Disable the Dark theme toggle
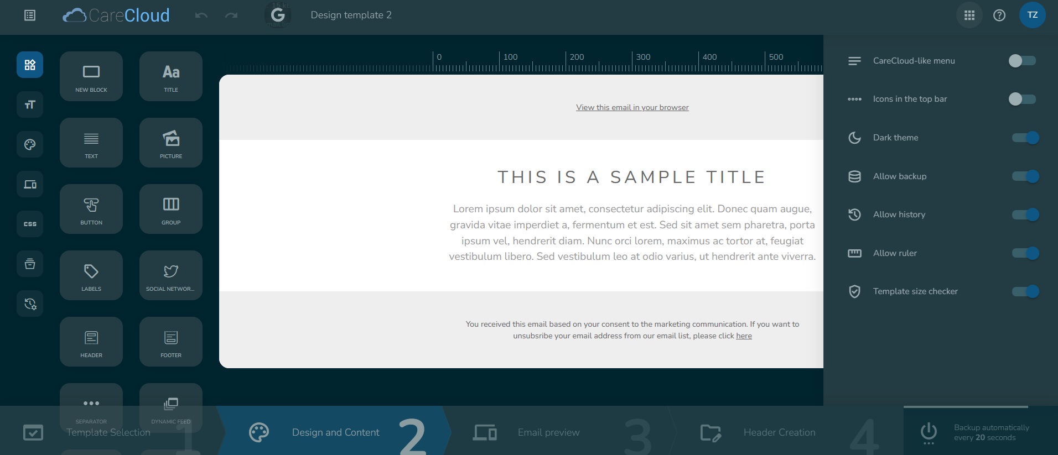 click(x=1025, y=138)
